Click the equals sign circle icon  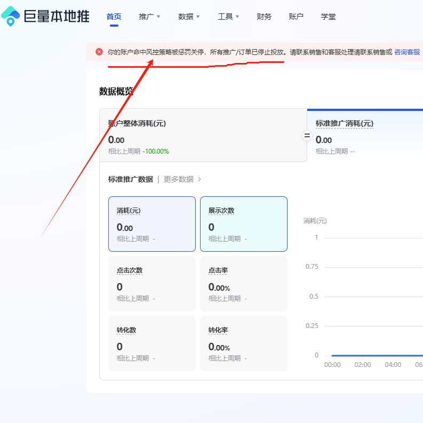coord(307,135)
